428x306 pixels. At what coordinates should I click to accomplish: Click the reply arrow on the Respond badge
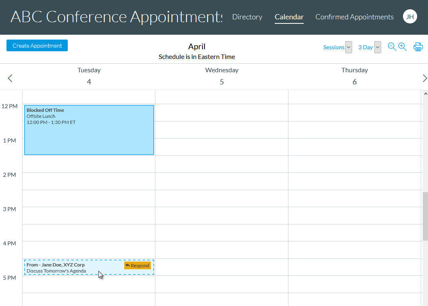pyautogui.click(x=127, y=265)
